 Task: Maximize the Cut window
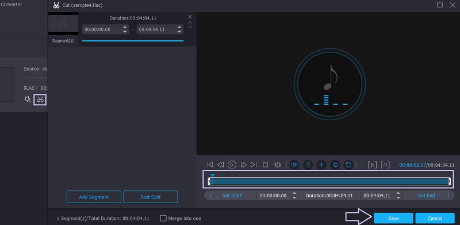(x=440, y=5)
